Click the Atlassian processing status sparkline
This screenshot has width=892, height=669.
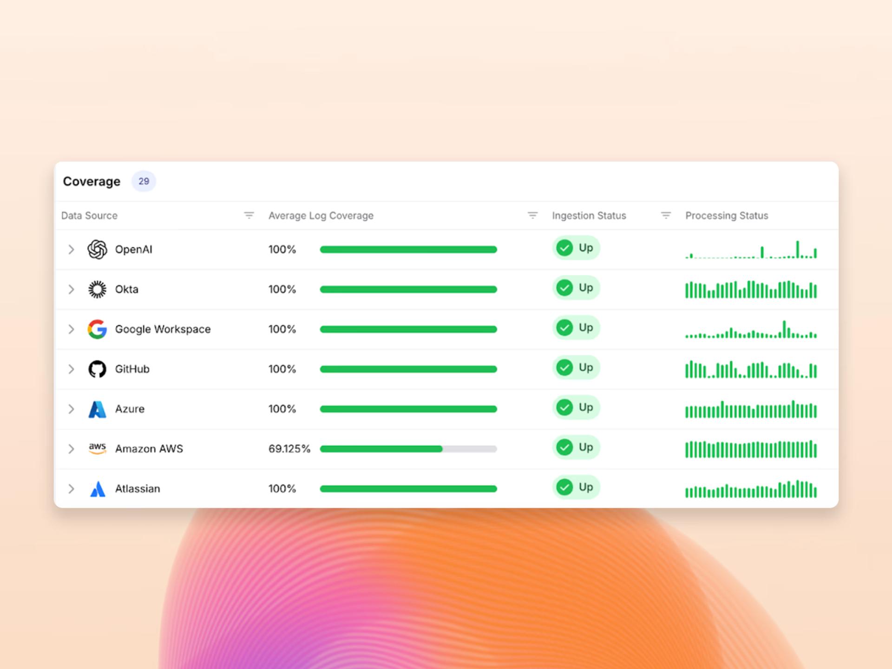(751, 489)
